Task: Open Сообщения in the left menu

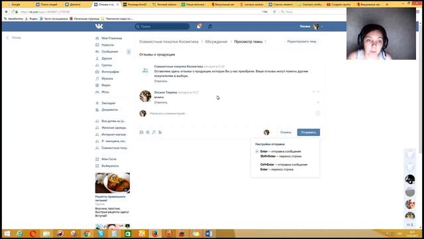Action: [109, 52]
